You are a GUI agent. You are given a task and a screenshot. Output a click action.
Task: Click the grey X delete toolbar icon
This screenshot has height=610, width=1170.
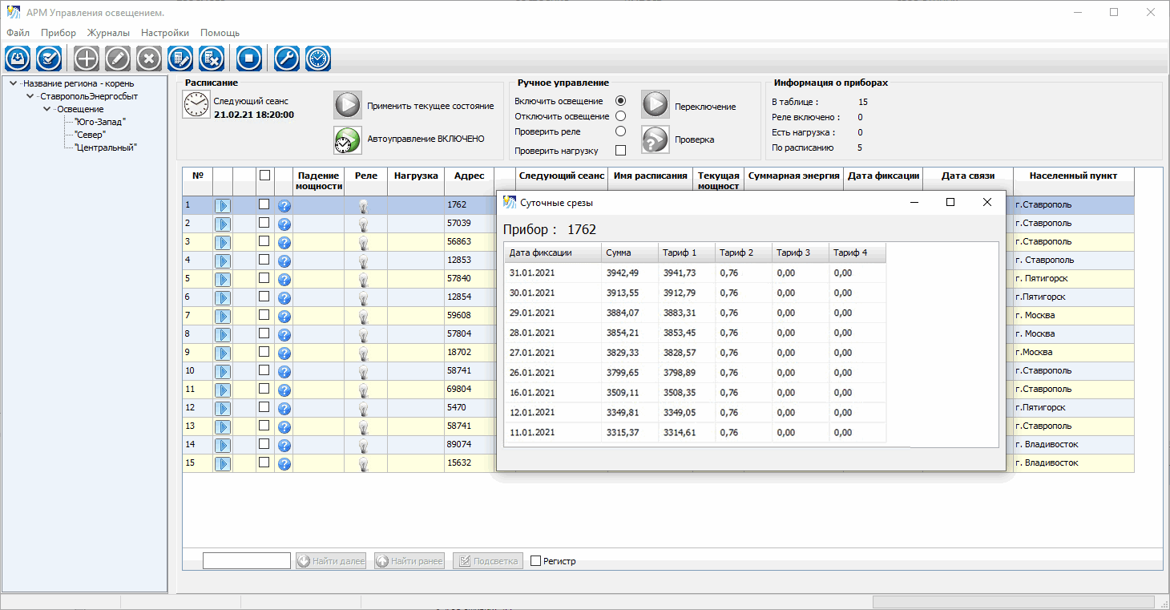coord(149,59)
